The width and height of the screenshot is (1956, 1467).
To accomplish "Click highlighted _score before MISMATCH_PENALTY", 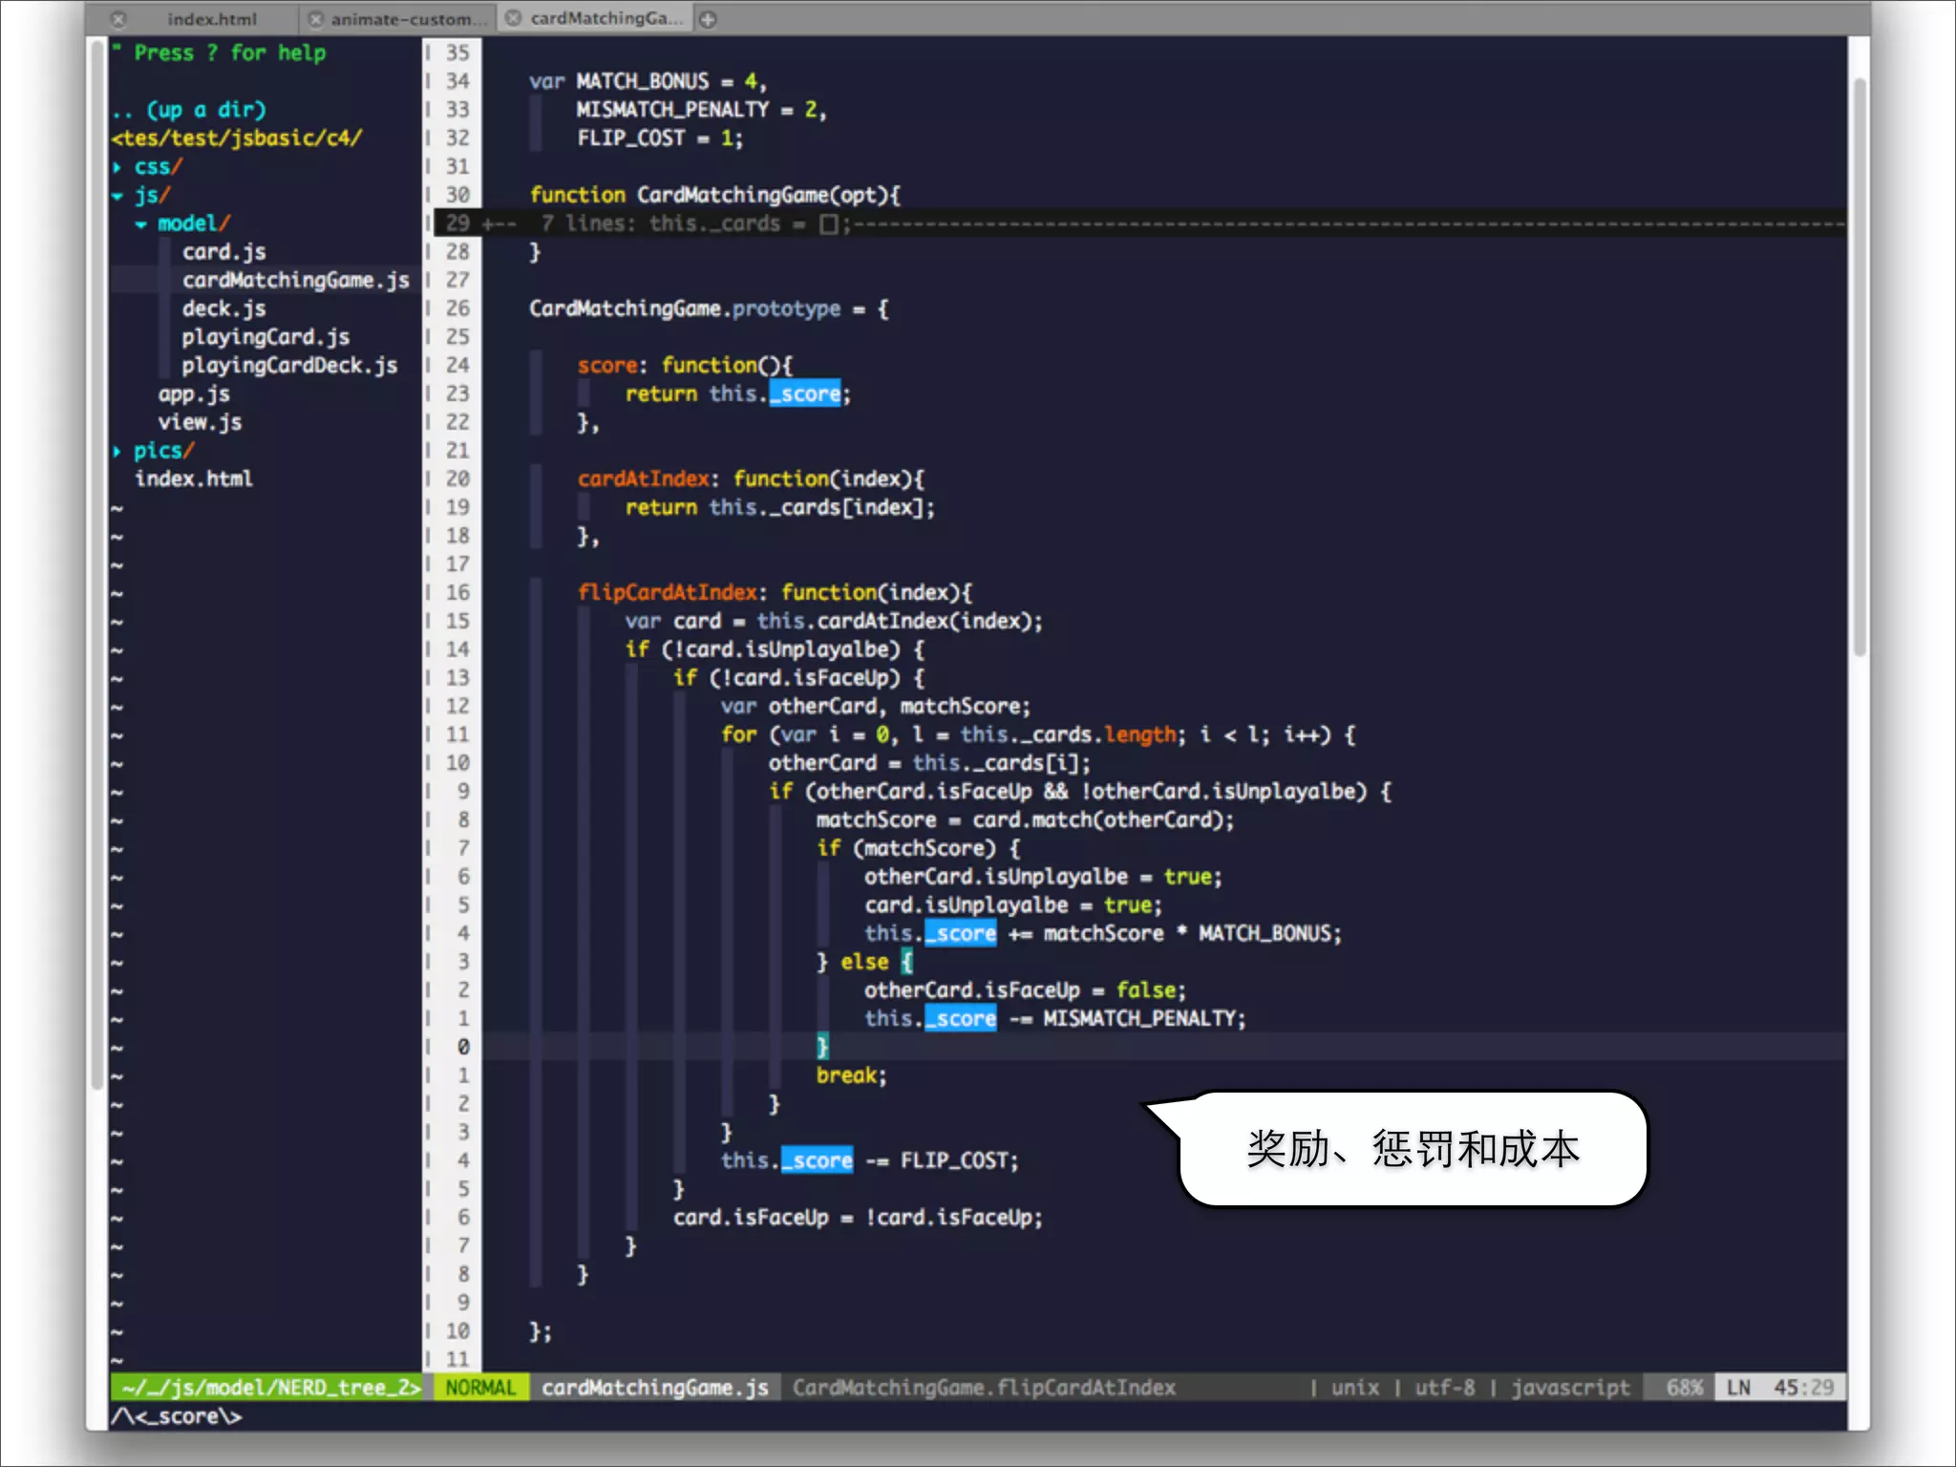I will [961, 1019].
